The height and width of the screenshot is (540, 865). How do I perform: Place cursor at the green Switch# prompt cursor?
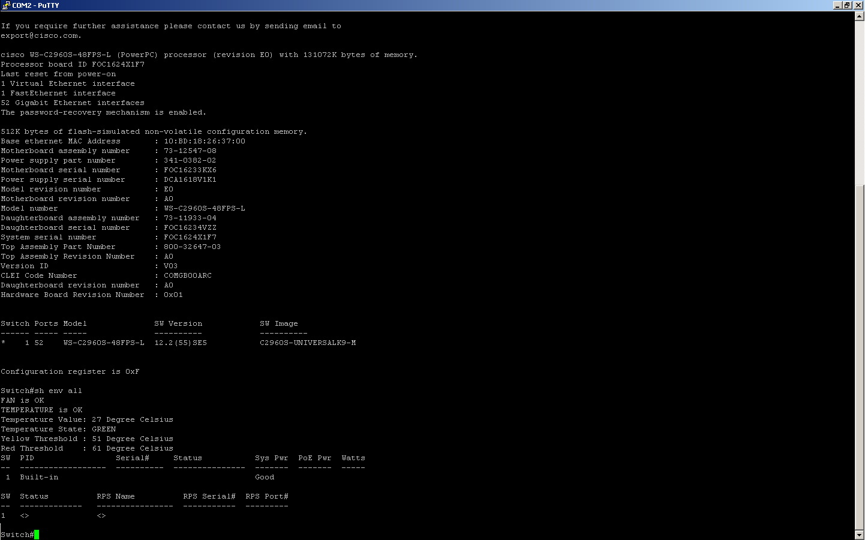pos(37,535)
